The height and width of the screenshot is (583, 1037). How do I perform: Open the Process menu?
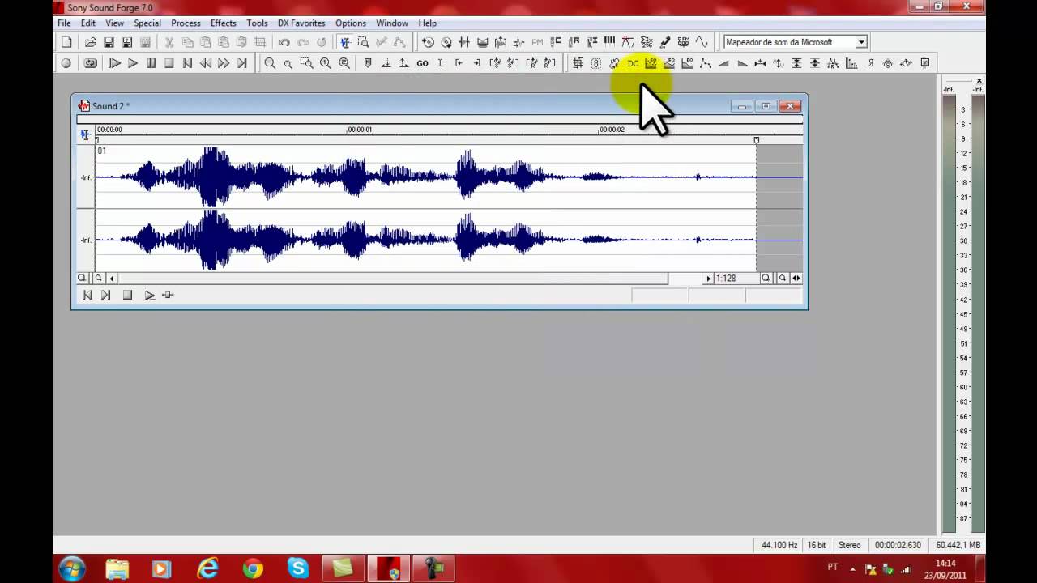[186, 23]
